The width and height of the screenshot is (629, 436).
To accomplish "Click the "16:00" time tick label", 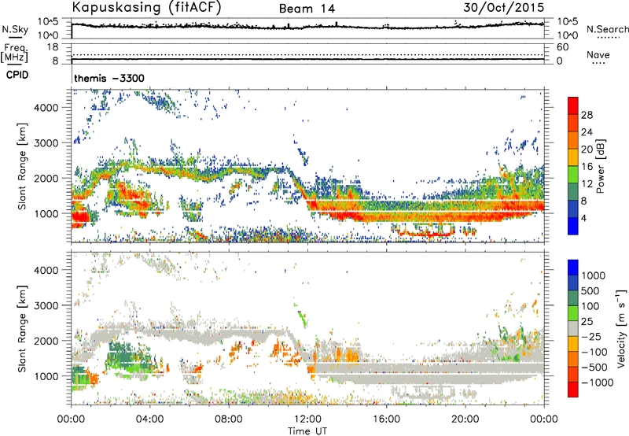I will (x=386, y=419).
